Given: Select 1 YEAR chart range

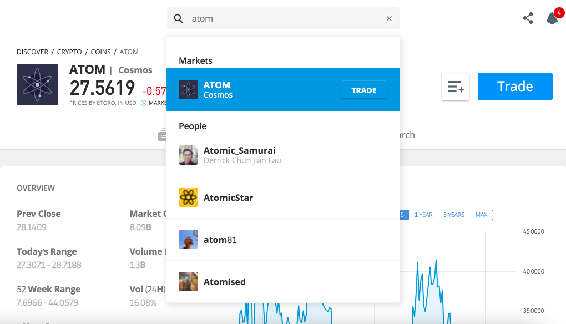Looking at the screenshot, I should pyautogui.click(x=423, y=215).
